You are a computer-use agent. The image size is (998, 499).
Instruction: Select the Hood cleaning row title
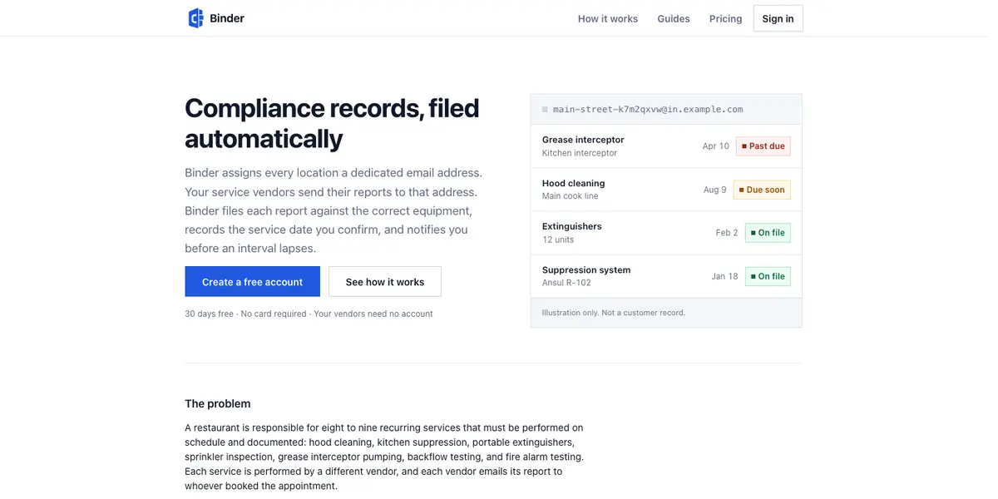click(x=573, y=183)
